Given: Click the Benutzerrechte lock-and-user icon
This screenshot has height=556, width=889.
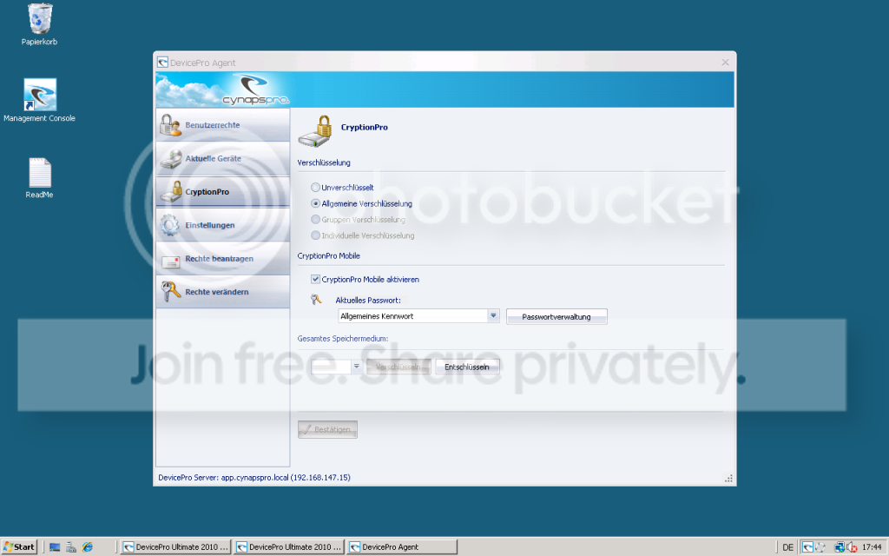Looking at the screenshot, I should [x=169, y=125].
